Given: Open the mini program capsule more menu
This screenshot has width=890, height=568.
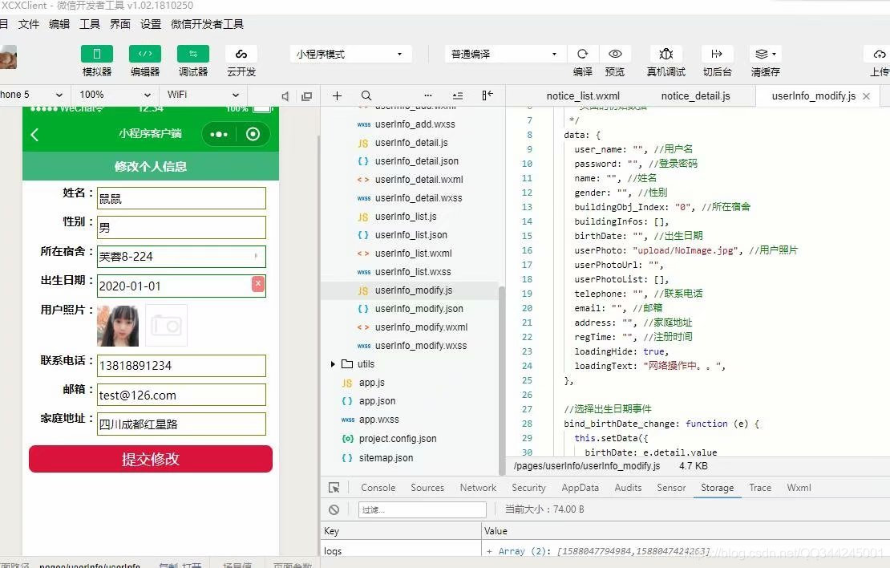Looking at the screenshot, I should tap(219, 135).
